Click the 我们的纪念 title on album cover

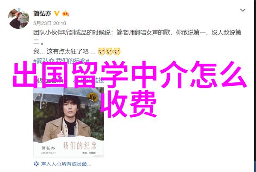(80, 145)
